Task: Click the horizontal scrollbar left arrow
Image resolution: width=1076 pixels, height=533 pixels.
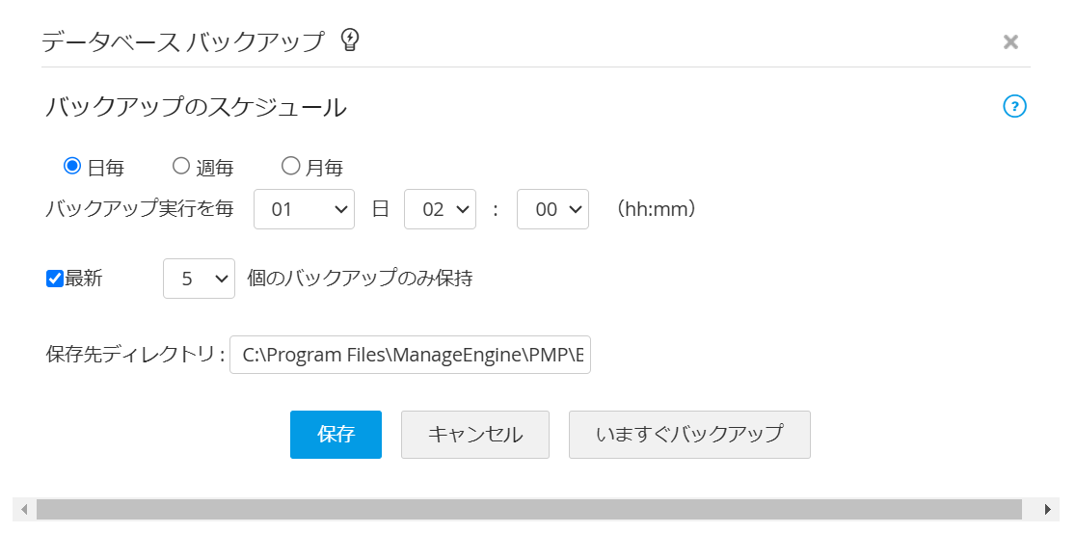Action: [24, 509]
